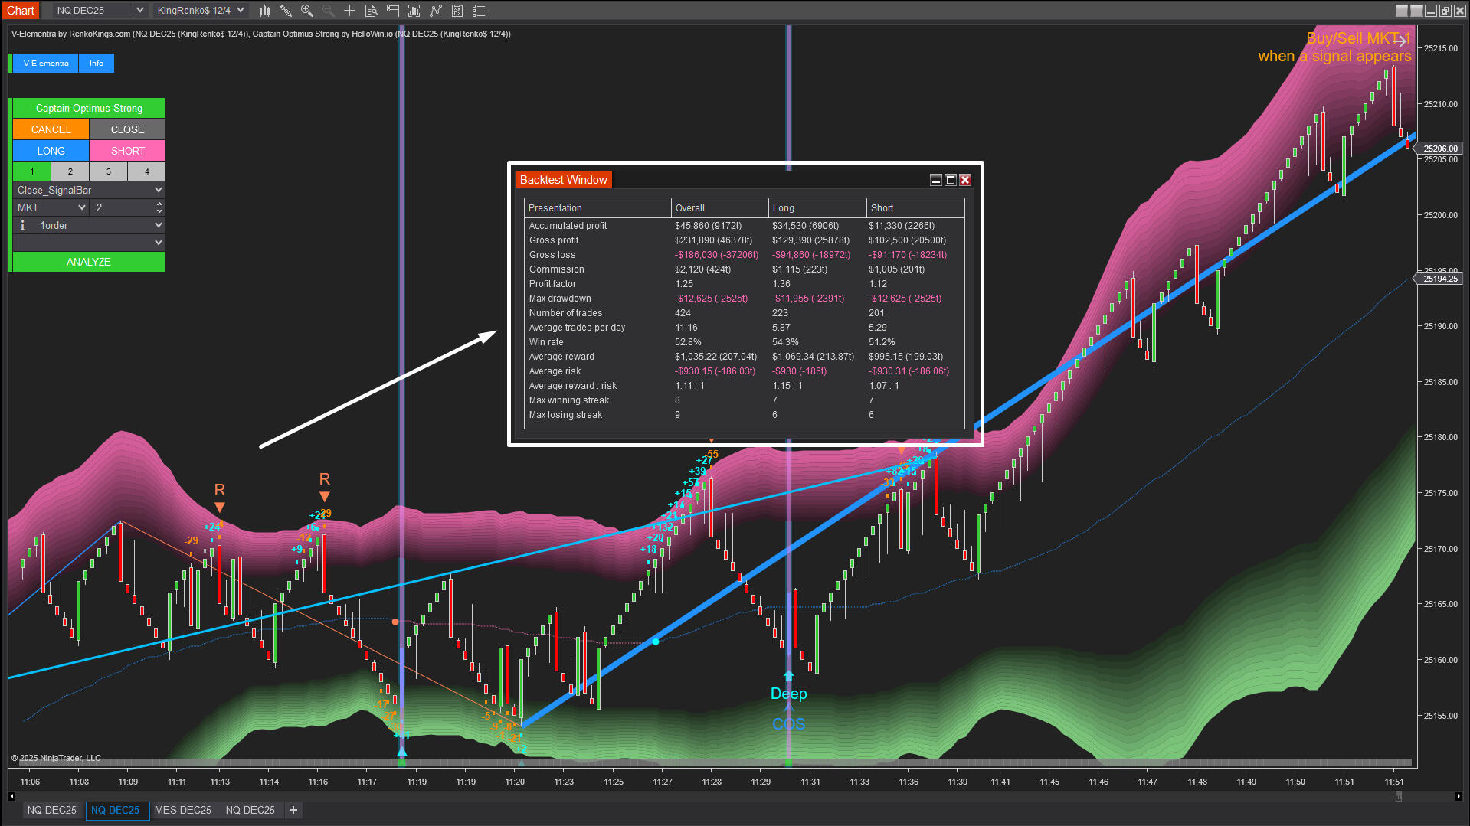Click the horizontal time axis scrollbar
Image resolution: width=1470 pixels, height=826 pixels.
point(735,796)
